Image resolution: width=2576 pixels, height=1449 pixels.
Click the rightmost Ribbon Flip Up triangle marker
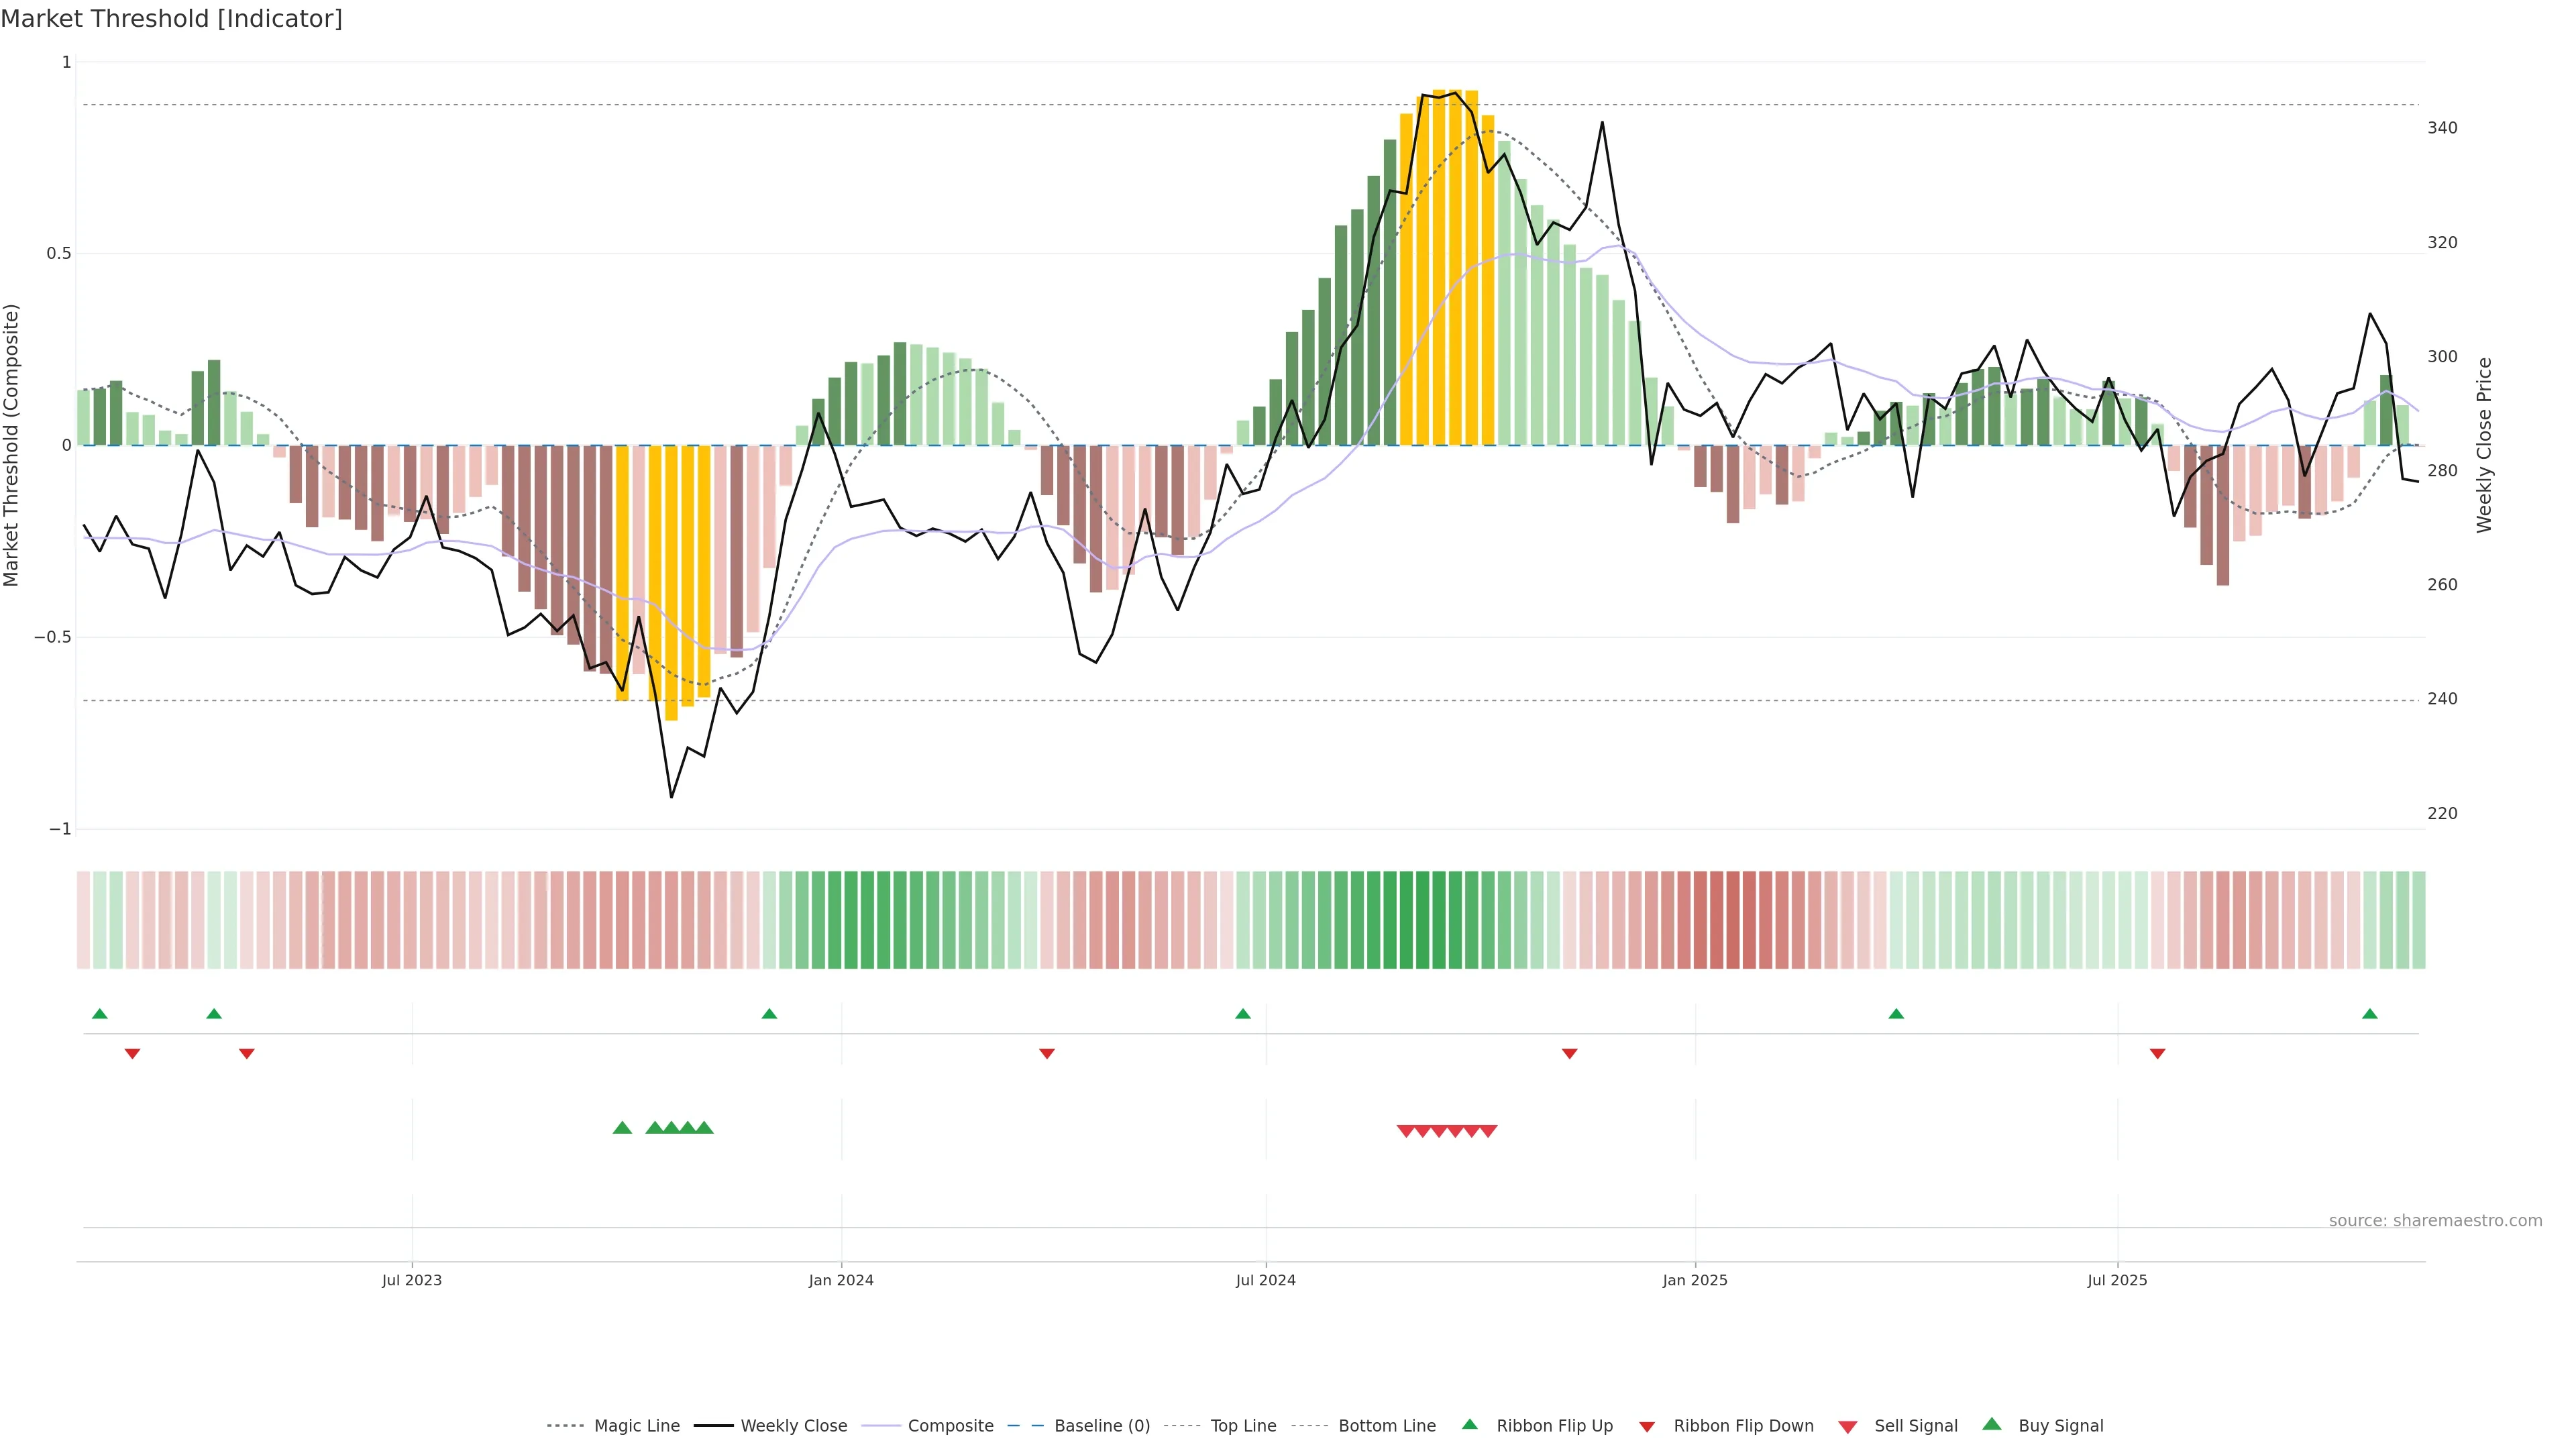point(2369,1014)
